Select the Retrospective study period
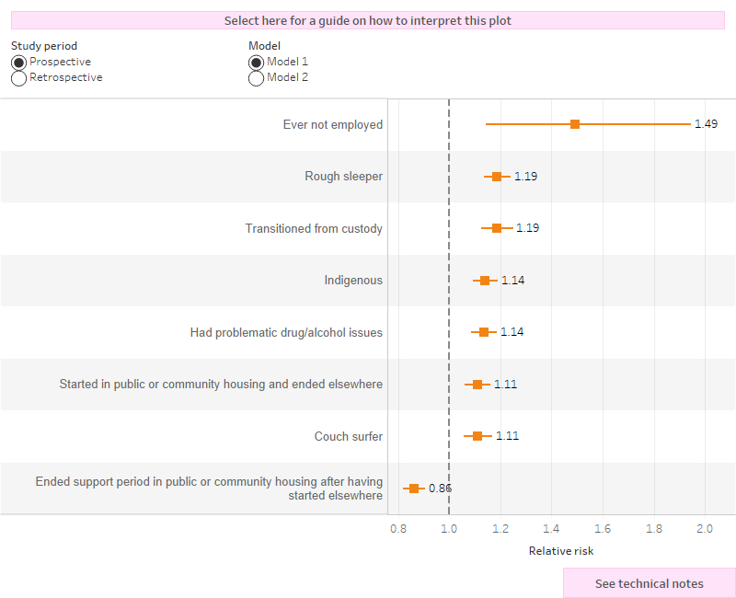Image resolution: width=736 pixels, height=598 pixels. (x=17, y=77)
